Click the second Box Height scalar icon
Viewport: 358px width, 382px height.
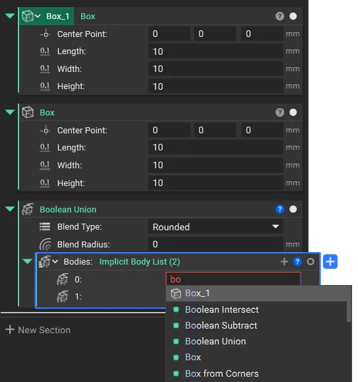tap(45, 183)
